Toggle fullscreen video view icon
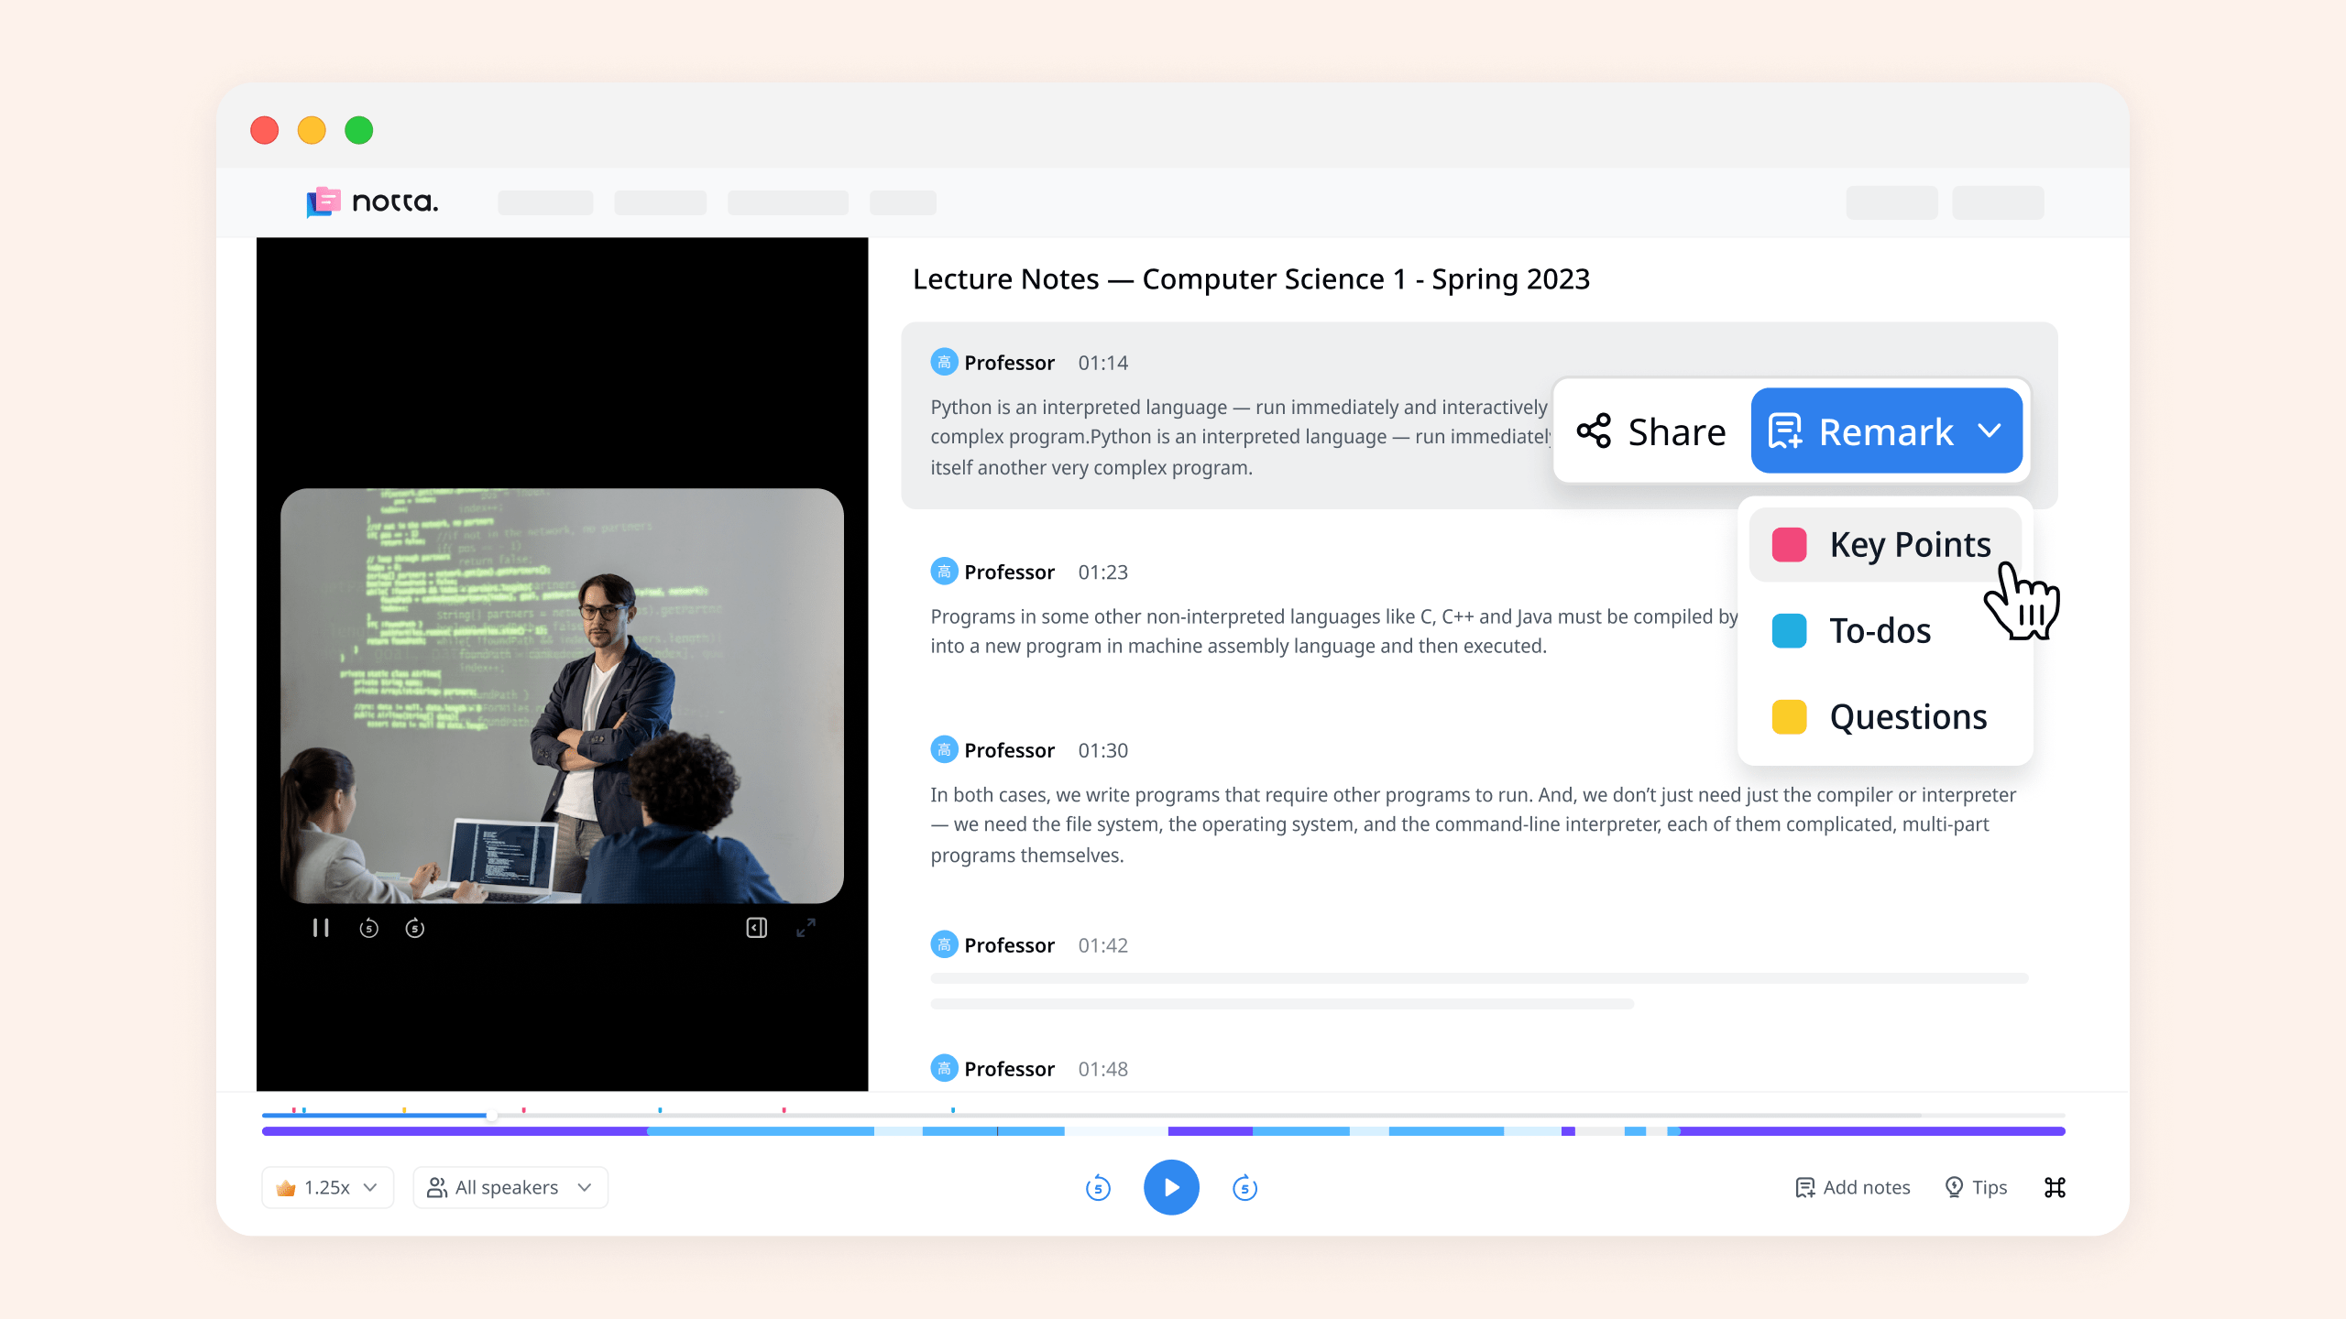 (x=806, y=928)
